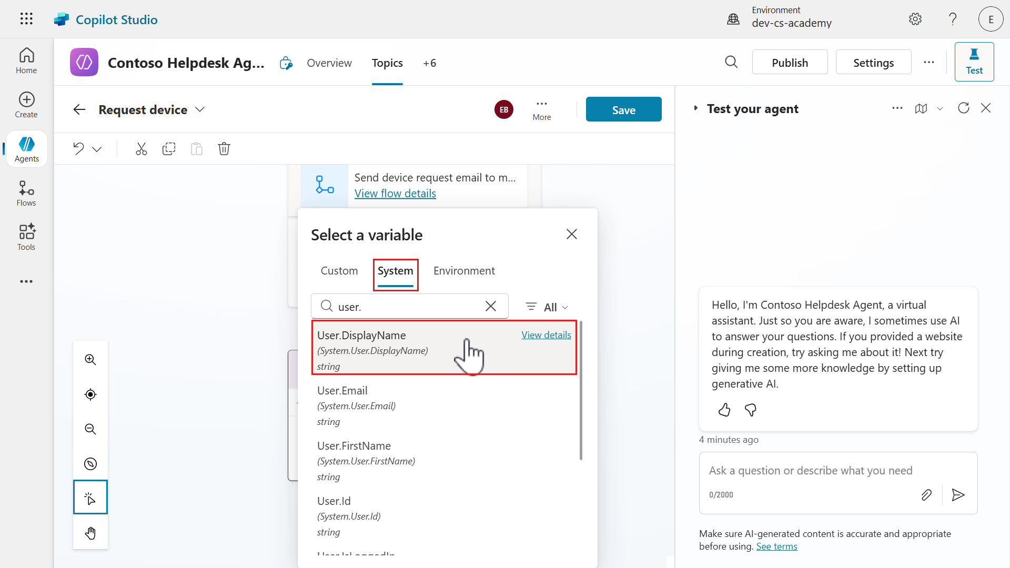Click the delete trash icon in toolbar

[224, 149]
